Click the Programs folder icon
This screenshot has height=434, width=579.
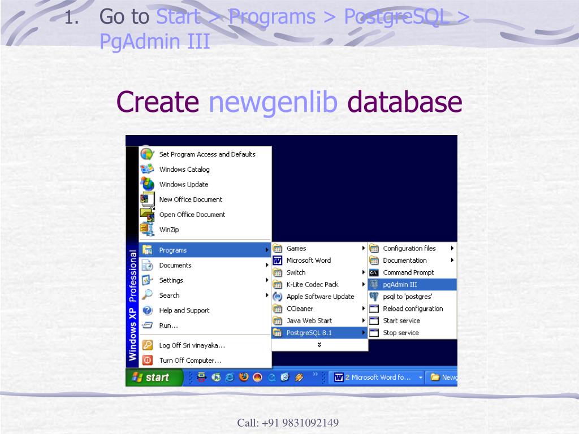(x=148, y=250)
